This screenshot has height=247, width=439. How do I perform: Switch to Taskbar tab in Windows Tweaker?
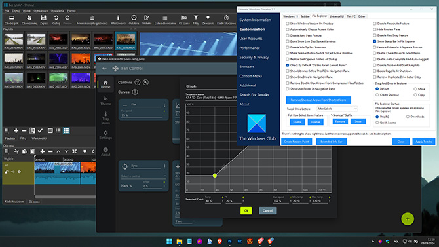click(305, 16)
